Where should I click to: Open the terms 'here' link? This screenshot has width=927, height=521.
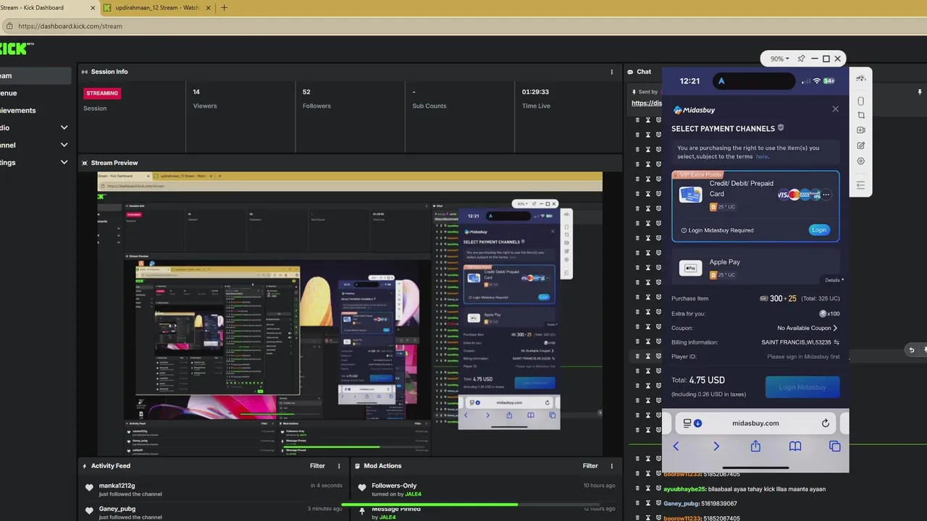click(761, 156)
